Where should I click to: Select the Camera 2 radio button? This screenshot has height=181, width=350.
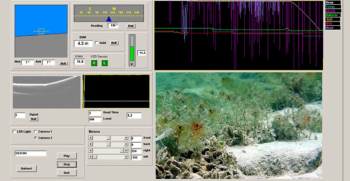(x=35, y=138)
